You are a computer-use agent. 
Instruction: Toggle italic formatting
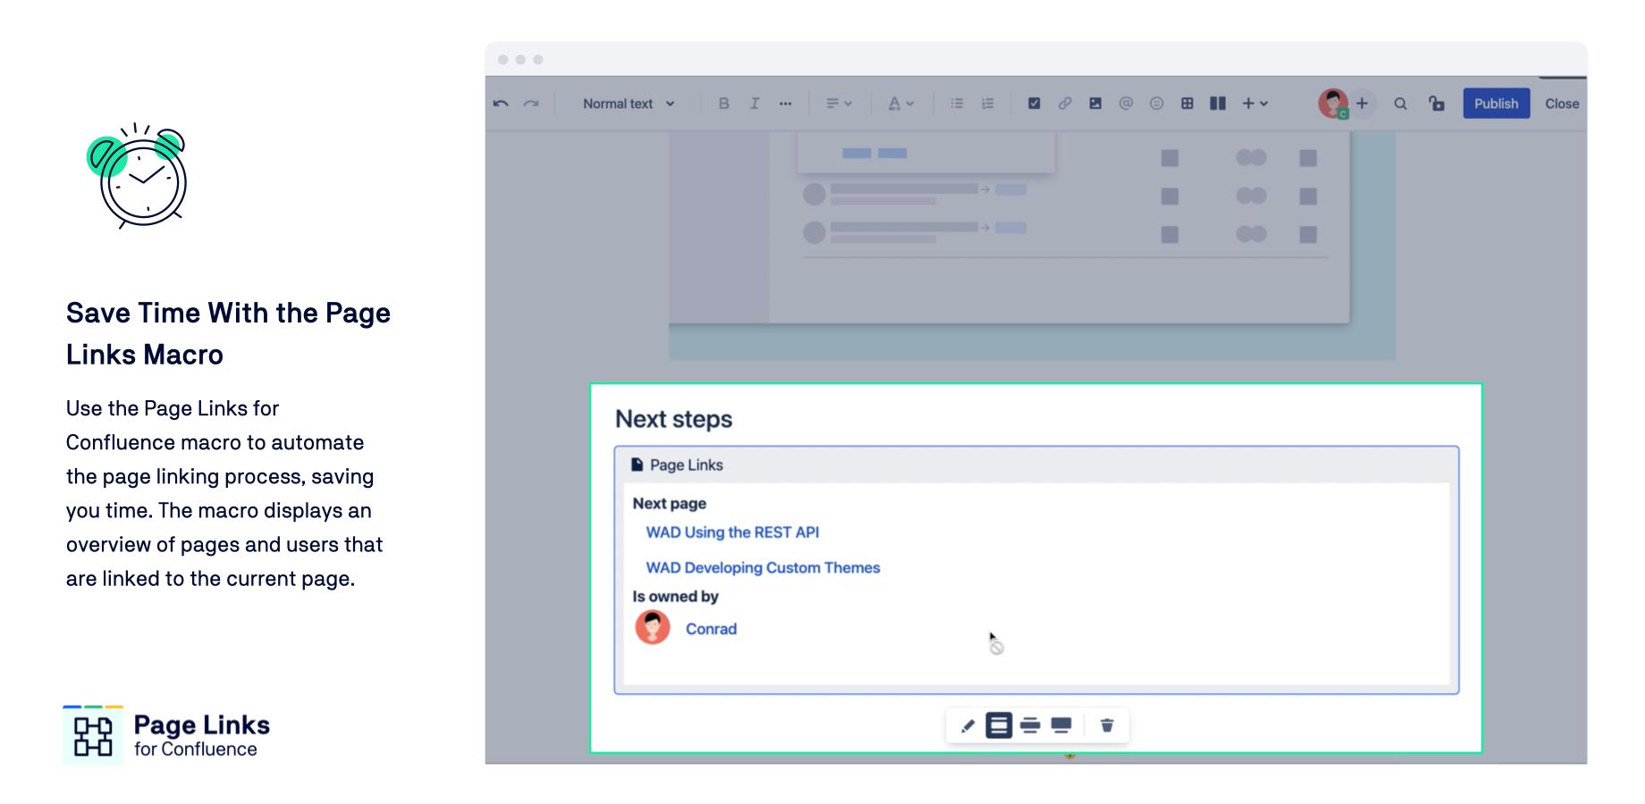coord(755,104)
